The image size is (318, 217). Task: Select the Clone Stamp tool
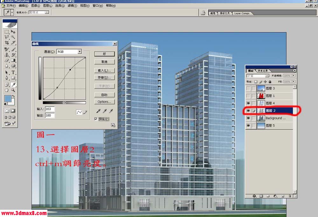(7, 55)
